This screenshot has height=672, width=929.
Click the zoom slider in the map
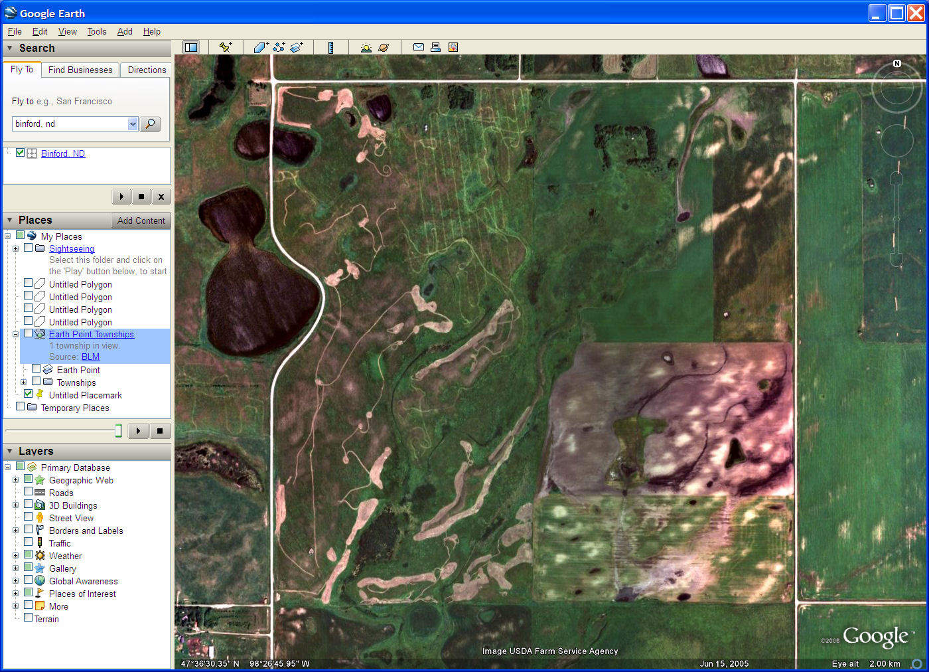896,218
